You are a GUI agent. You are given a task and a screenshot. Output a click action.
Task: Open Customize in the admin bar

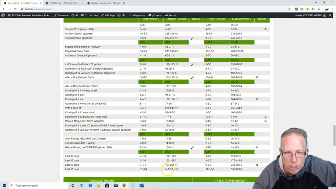click(x=61, y=15)
